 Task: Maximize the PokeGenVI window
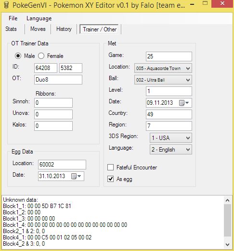[x=205, y=3]
